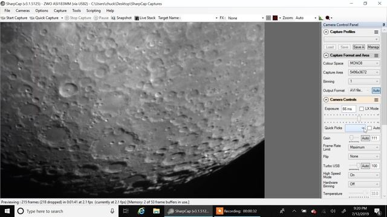Viewport: 387px width, 217px height.
Task: Open the Quick Capture dropdown arrow
Action: [62, 18]
